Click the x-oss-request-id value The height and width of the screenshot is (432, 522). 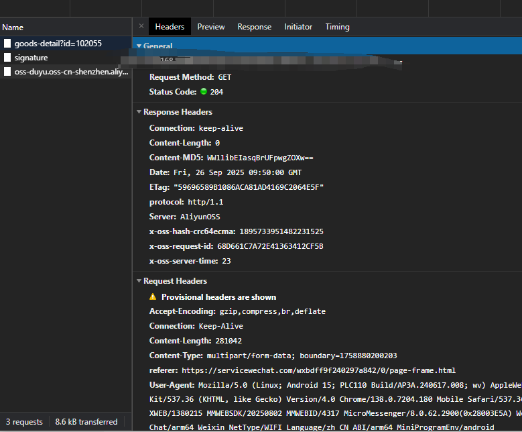click(270, 246)
